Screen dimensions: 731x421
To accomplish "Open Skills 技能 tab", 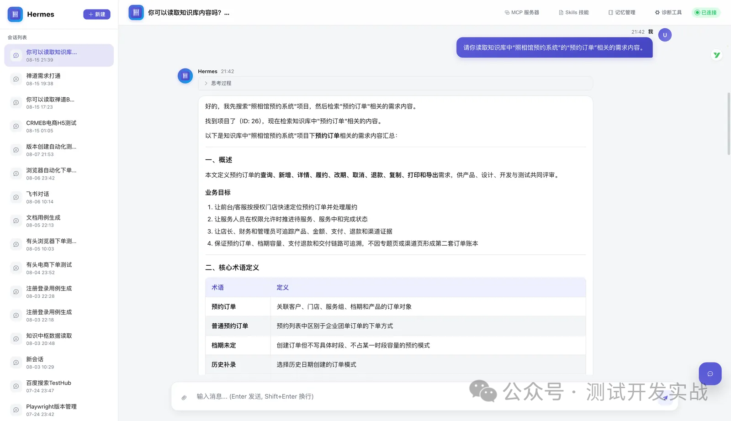I will [x=574, y=12].
